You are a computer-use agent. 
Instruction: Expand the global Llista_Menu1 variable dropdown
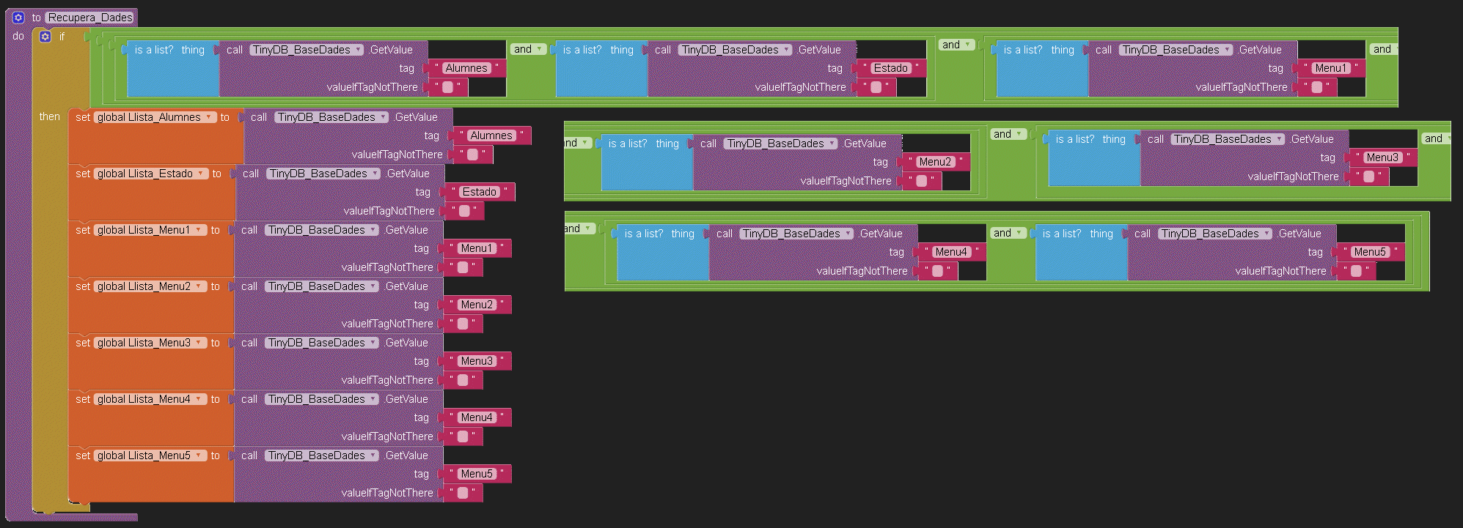[199, 230]
